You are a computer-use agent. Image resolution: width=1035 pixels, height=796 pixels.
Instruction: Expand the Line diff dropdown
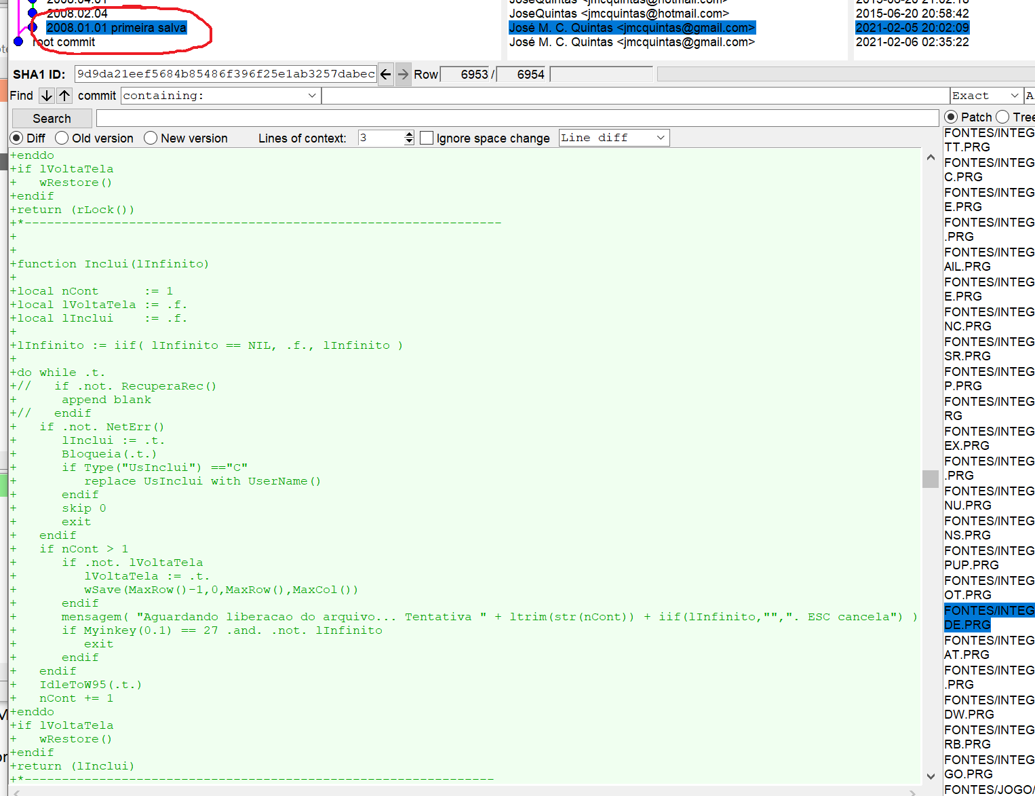click(661, 138)
